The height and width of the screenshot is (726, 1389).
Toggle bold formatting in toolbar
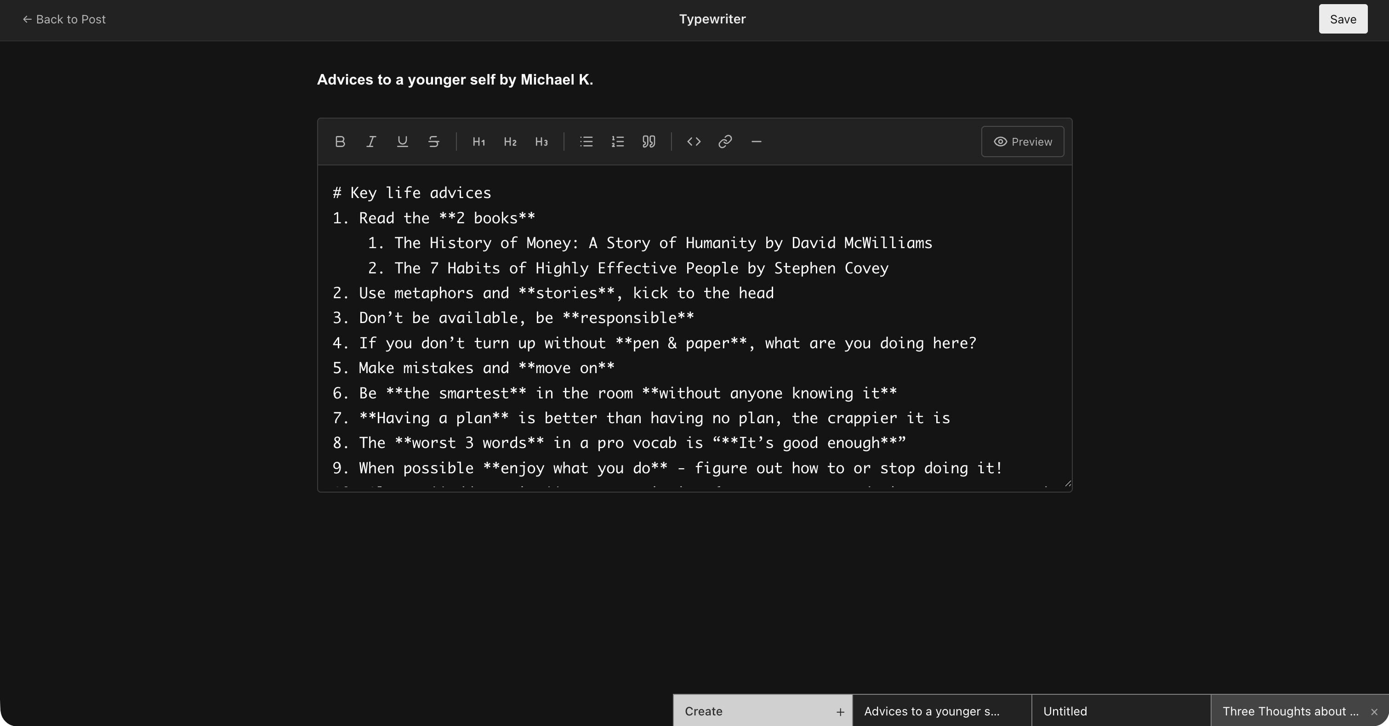(x=340, y=142)
